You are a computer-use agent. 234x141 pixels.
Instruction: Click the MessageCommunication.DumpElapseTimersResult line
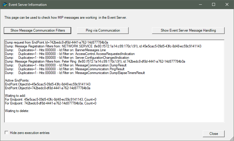[x=75, y=73]
